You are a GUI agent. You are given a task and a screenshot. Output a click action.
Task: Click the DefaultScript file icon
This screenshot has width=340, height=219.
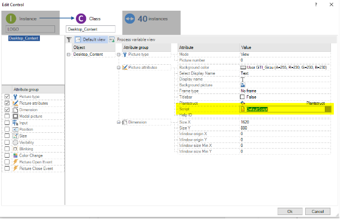pyautogui.click(x=243, y=109)
